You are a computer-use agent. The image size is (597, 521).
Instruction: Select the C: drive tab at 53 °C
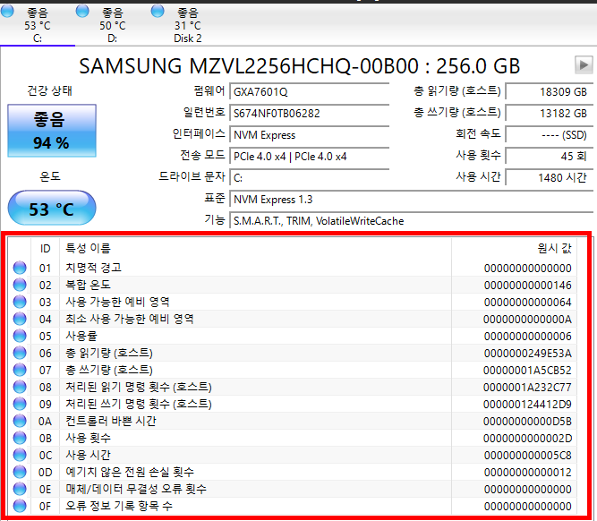click(38, 25)
